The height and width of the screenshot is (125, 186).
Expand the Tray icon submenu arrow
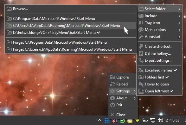pos(179,23)
